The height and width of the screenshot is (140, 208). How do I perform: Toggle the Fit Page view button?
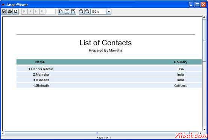[67, 12]
